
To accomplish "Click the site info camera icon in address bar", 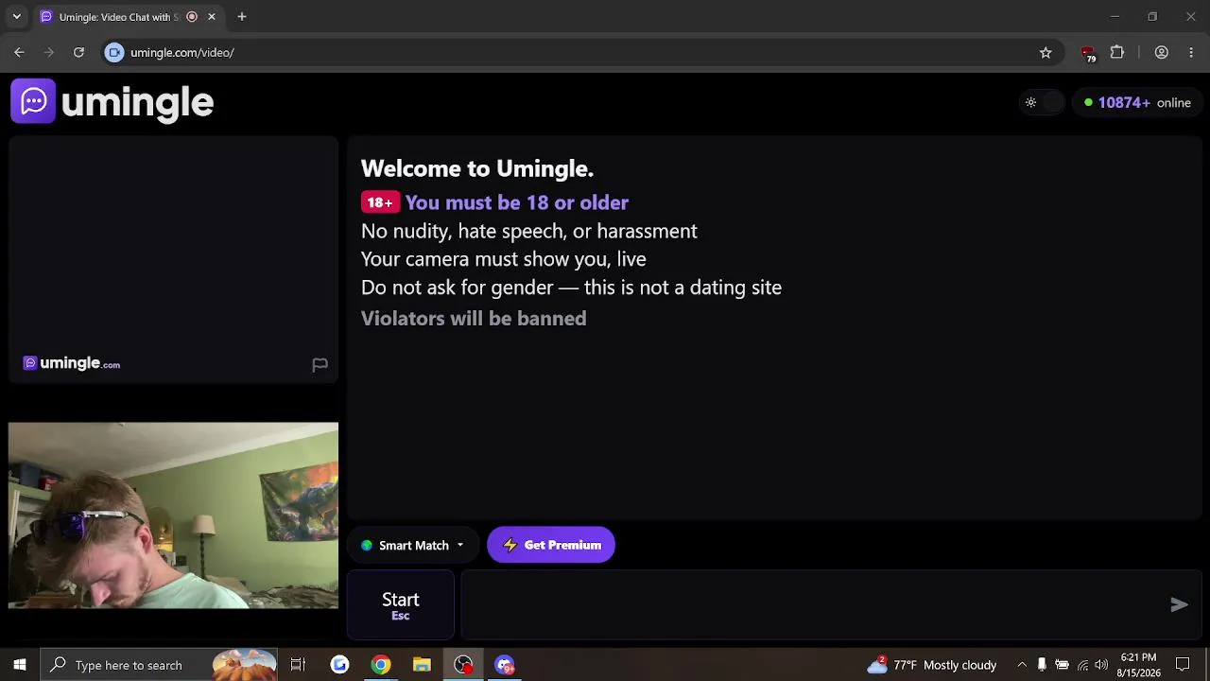I will point(114,53).
